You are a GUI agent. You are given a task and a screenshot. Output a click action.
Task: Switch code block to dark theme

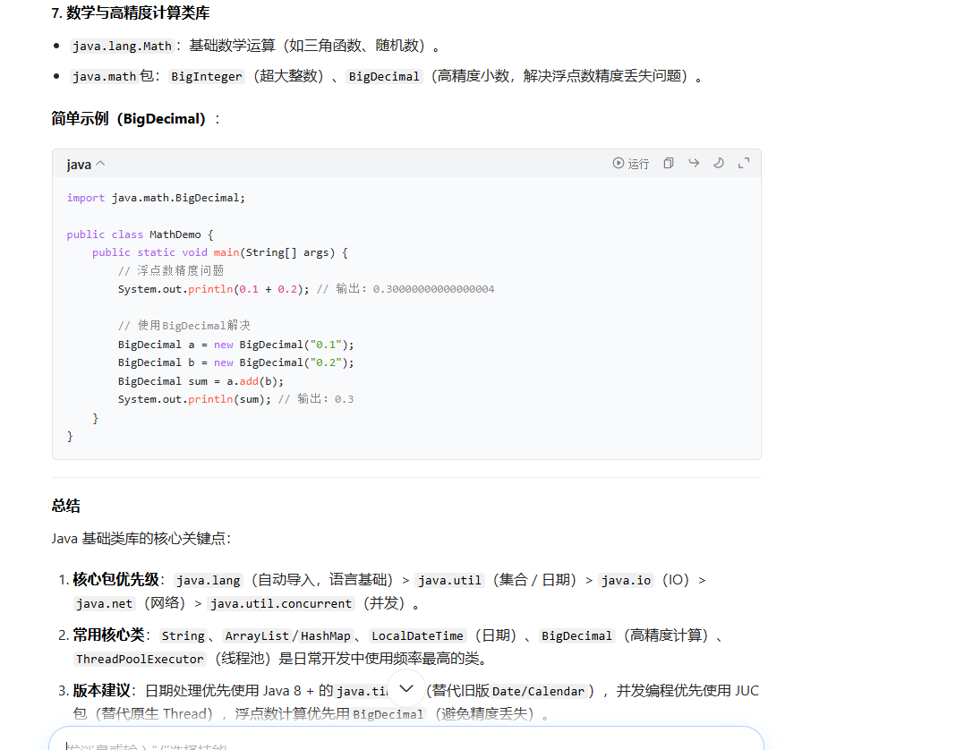click(x=719, y=163)
